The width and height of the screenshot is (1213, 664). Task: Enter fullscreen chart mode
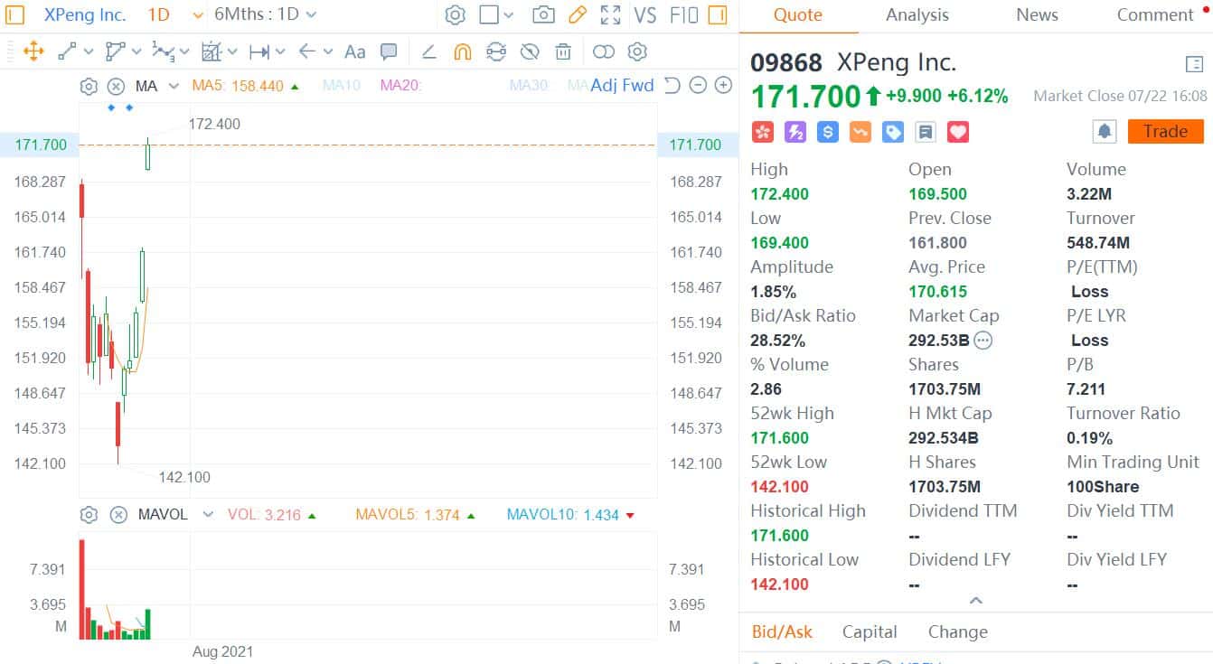[x=610, y=15]
